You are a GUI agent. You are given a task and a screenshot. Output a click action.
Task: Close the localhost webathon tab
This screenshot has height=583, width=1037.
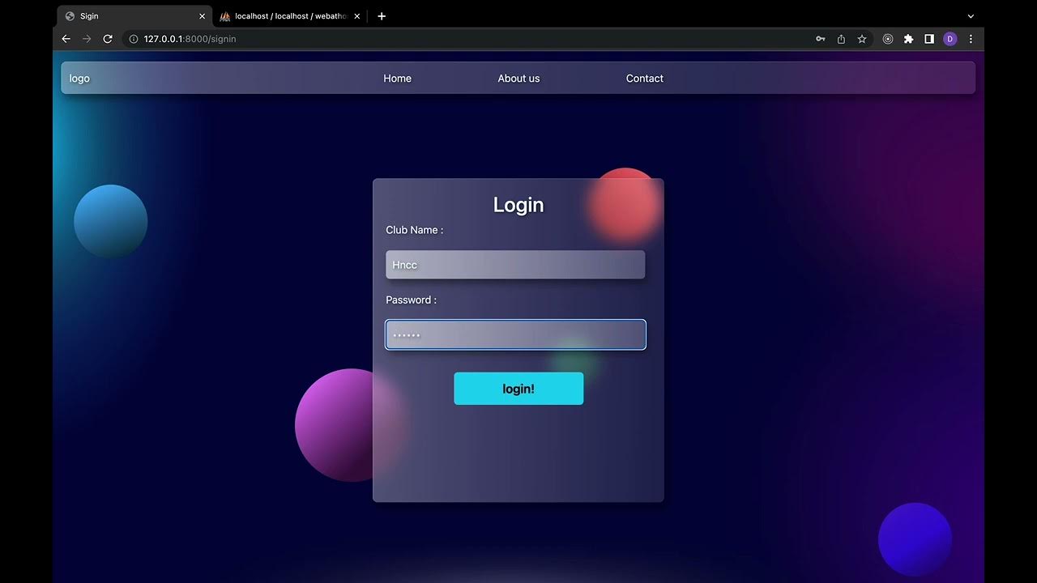coord(357,16)
